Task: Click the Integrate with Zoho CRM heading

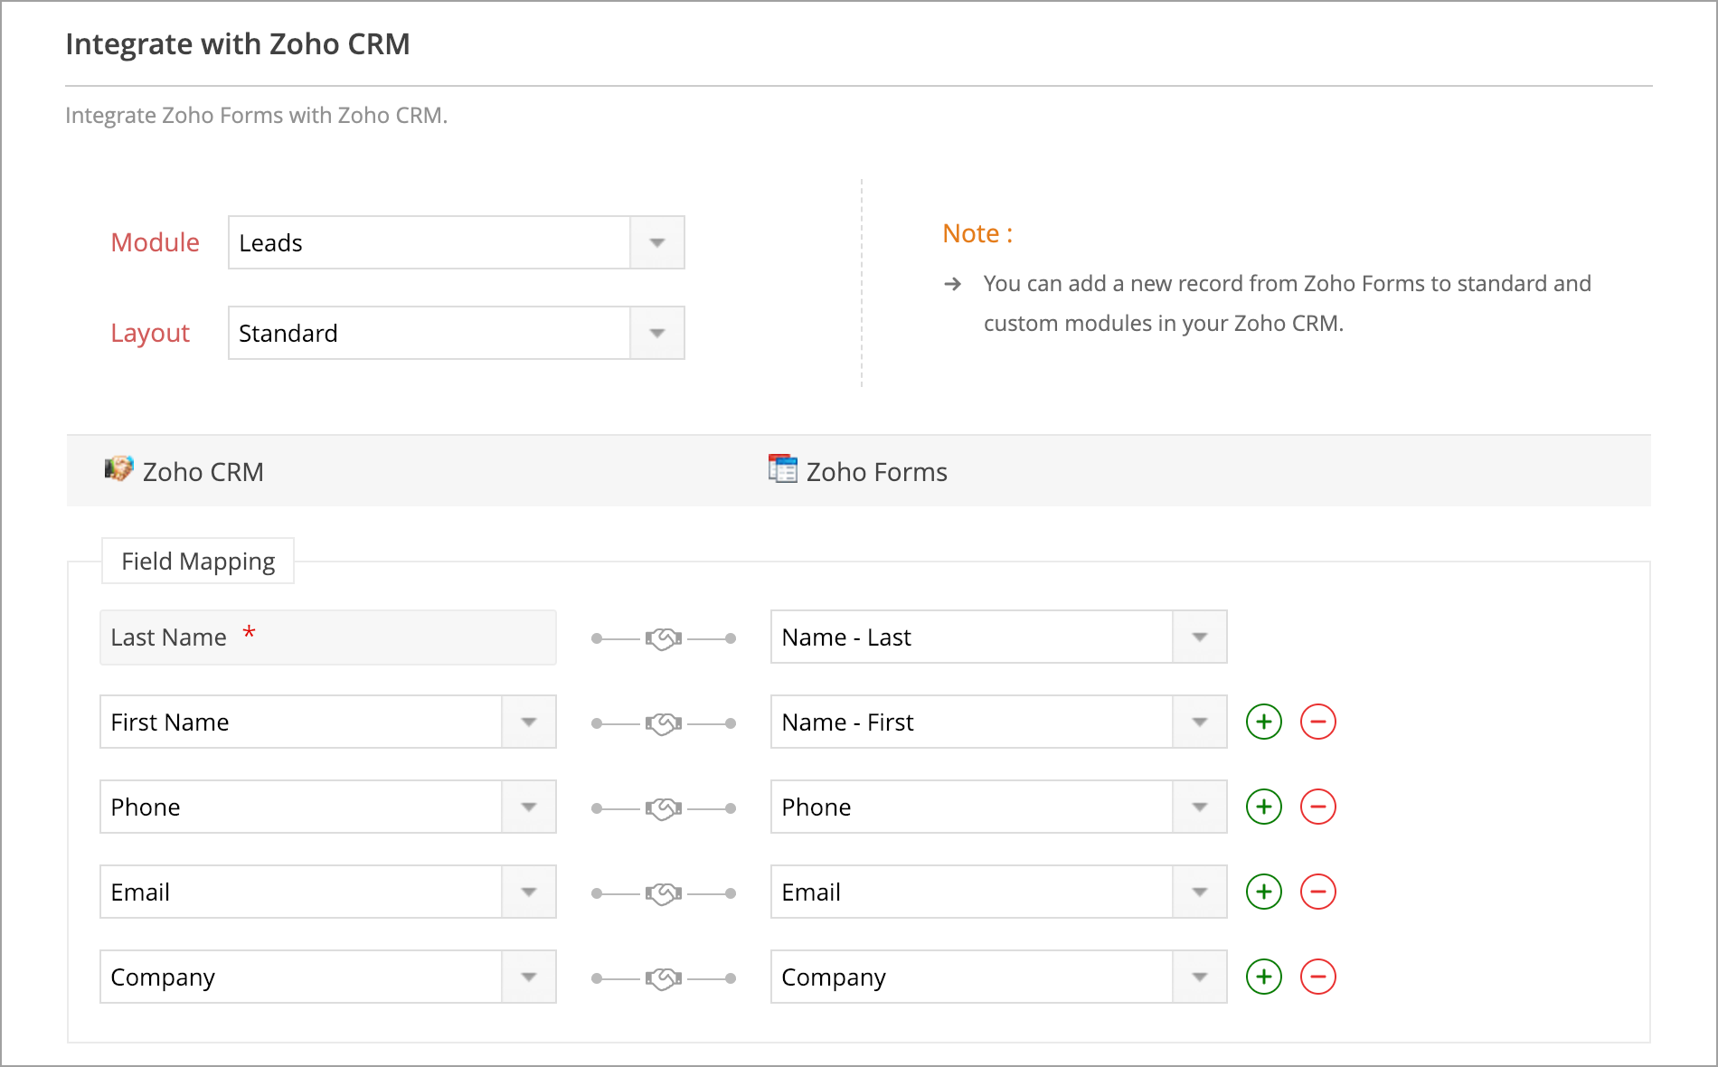Action: click(x=238, y=43)
